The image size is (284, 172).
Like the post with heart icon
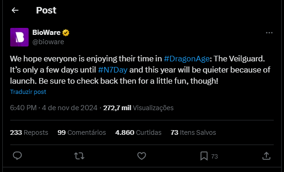click(x=142, y=156)
